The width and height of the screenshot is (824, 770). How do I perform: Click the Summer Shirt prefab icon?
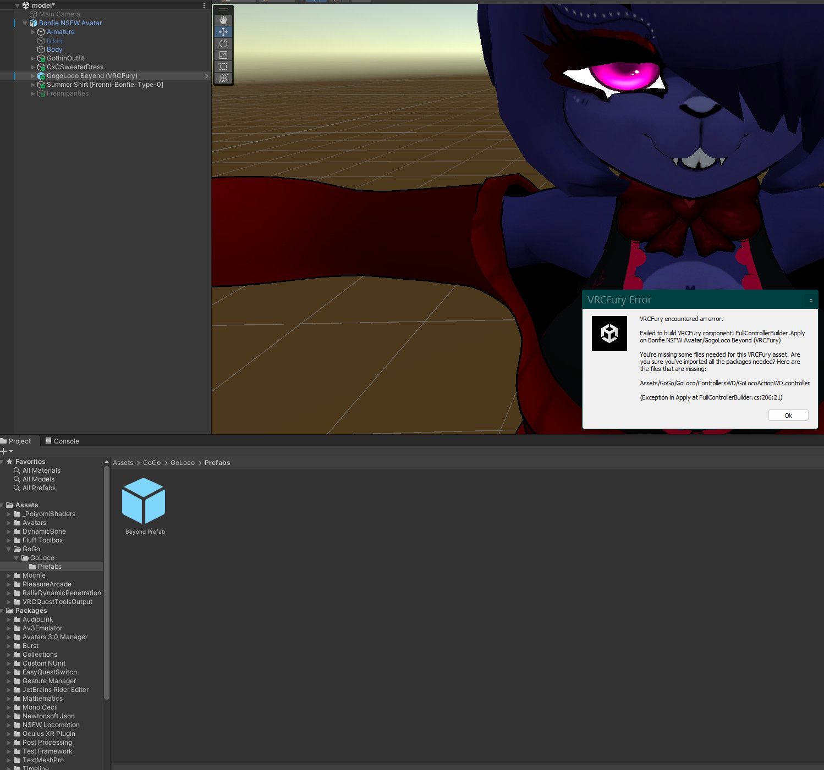tap(41, 85)
